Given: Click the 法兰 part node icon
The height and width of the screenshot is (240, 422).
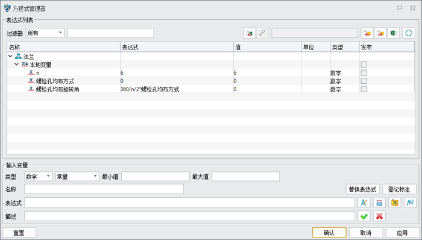Looking at the screenshot, I should (18, 57).
